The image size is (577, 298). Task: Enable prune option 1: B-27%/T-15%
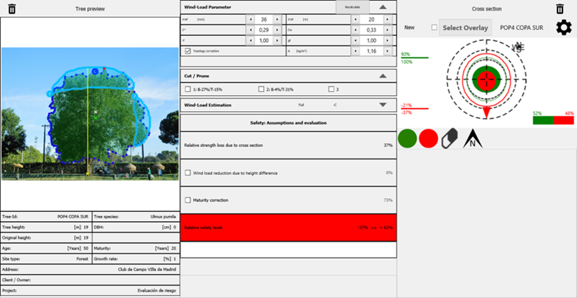[x=187, y=90]
